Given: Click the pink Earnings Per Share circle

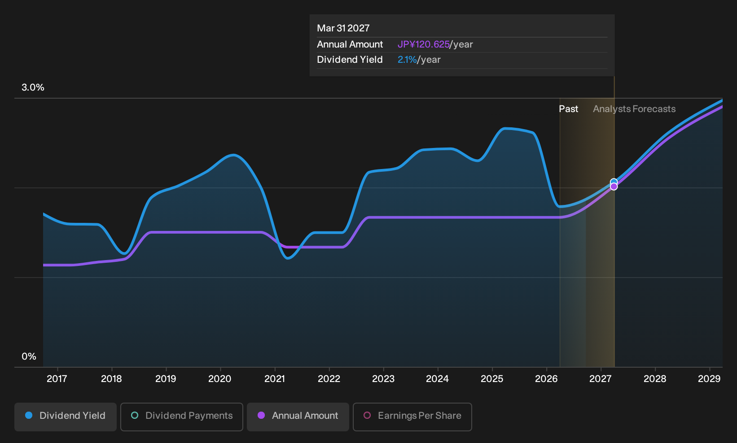Looking at the screenshot, I should click(x=367, y=415).
